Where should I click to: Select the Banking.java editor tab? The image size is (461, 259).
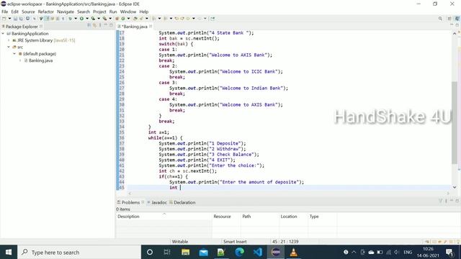pos(135,27)
